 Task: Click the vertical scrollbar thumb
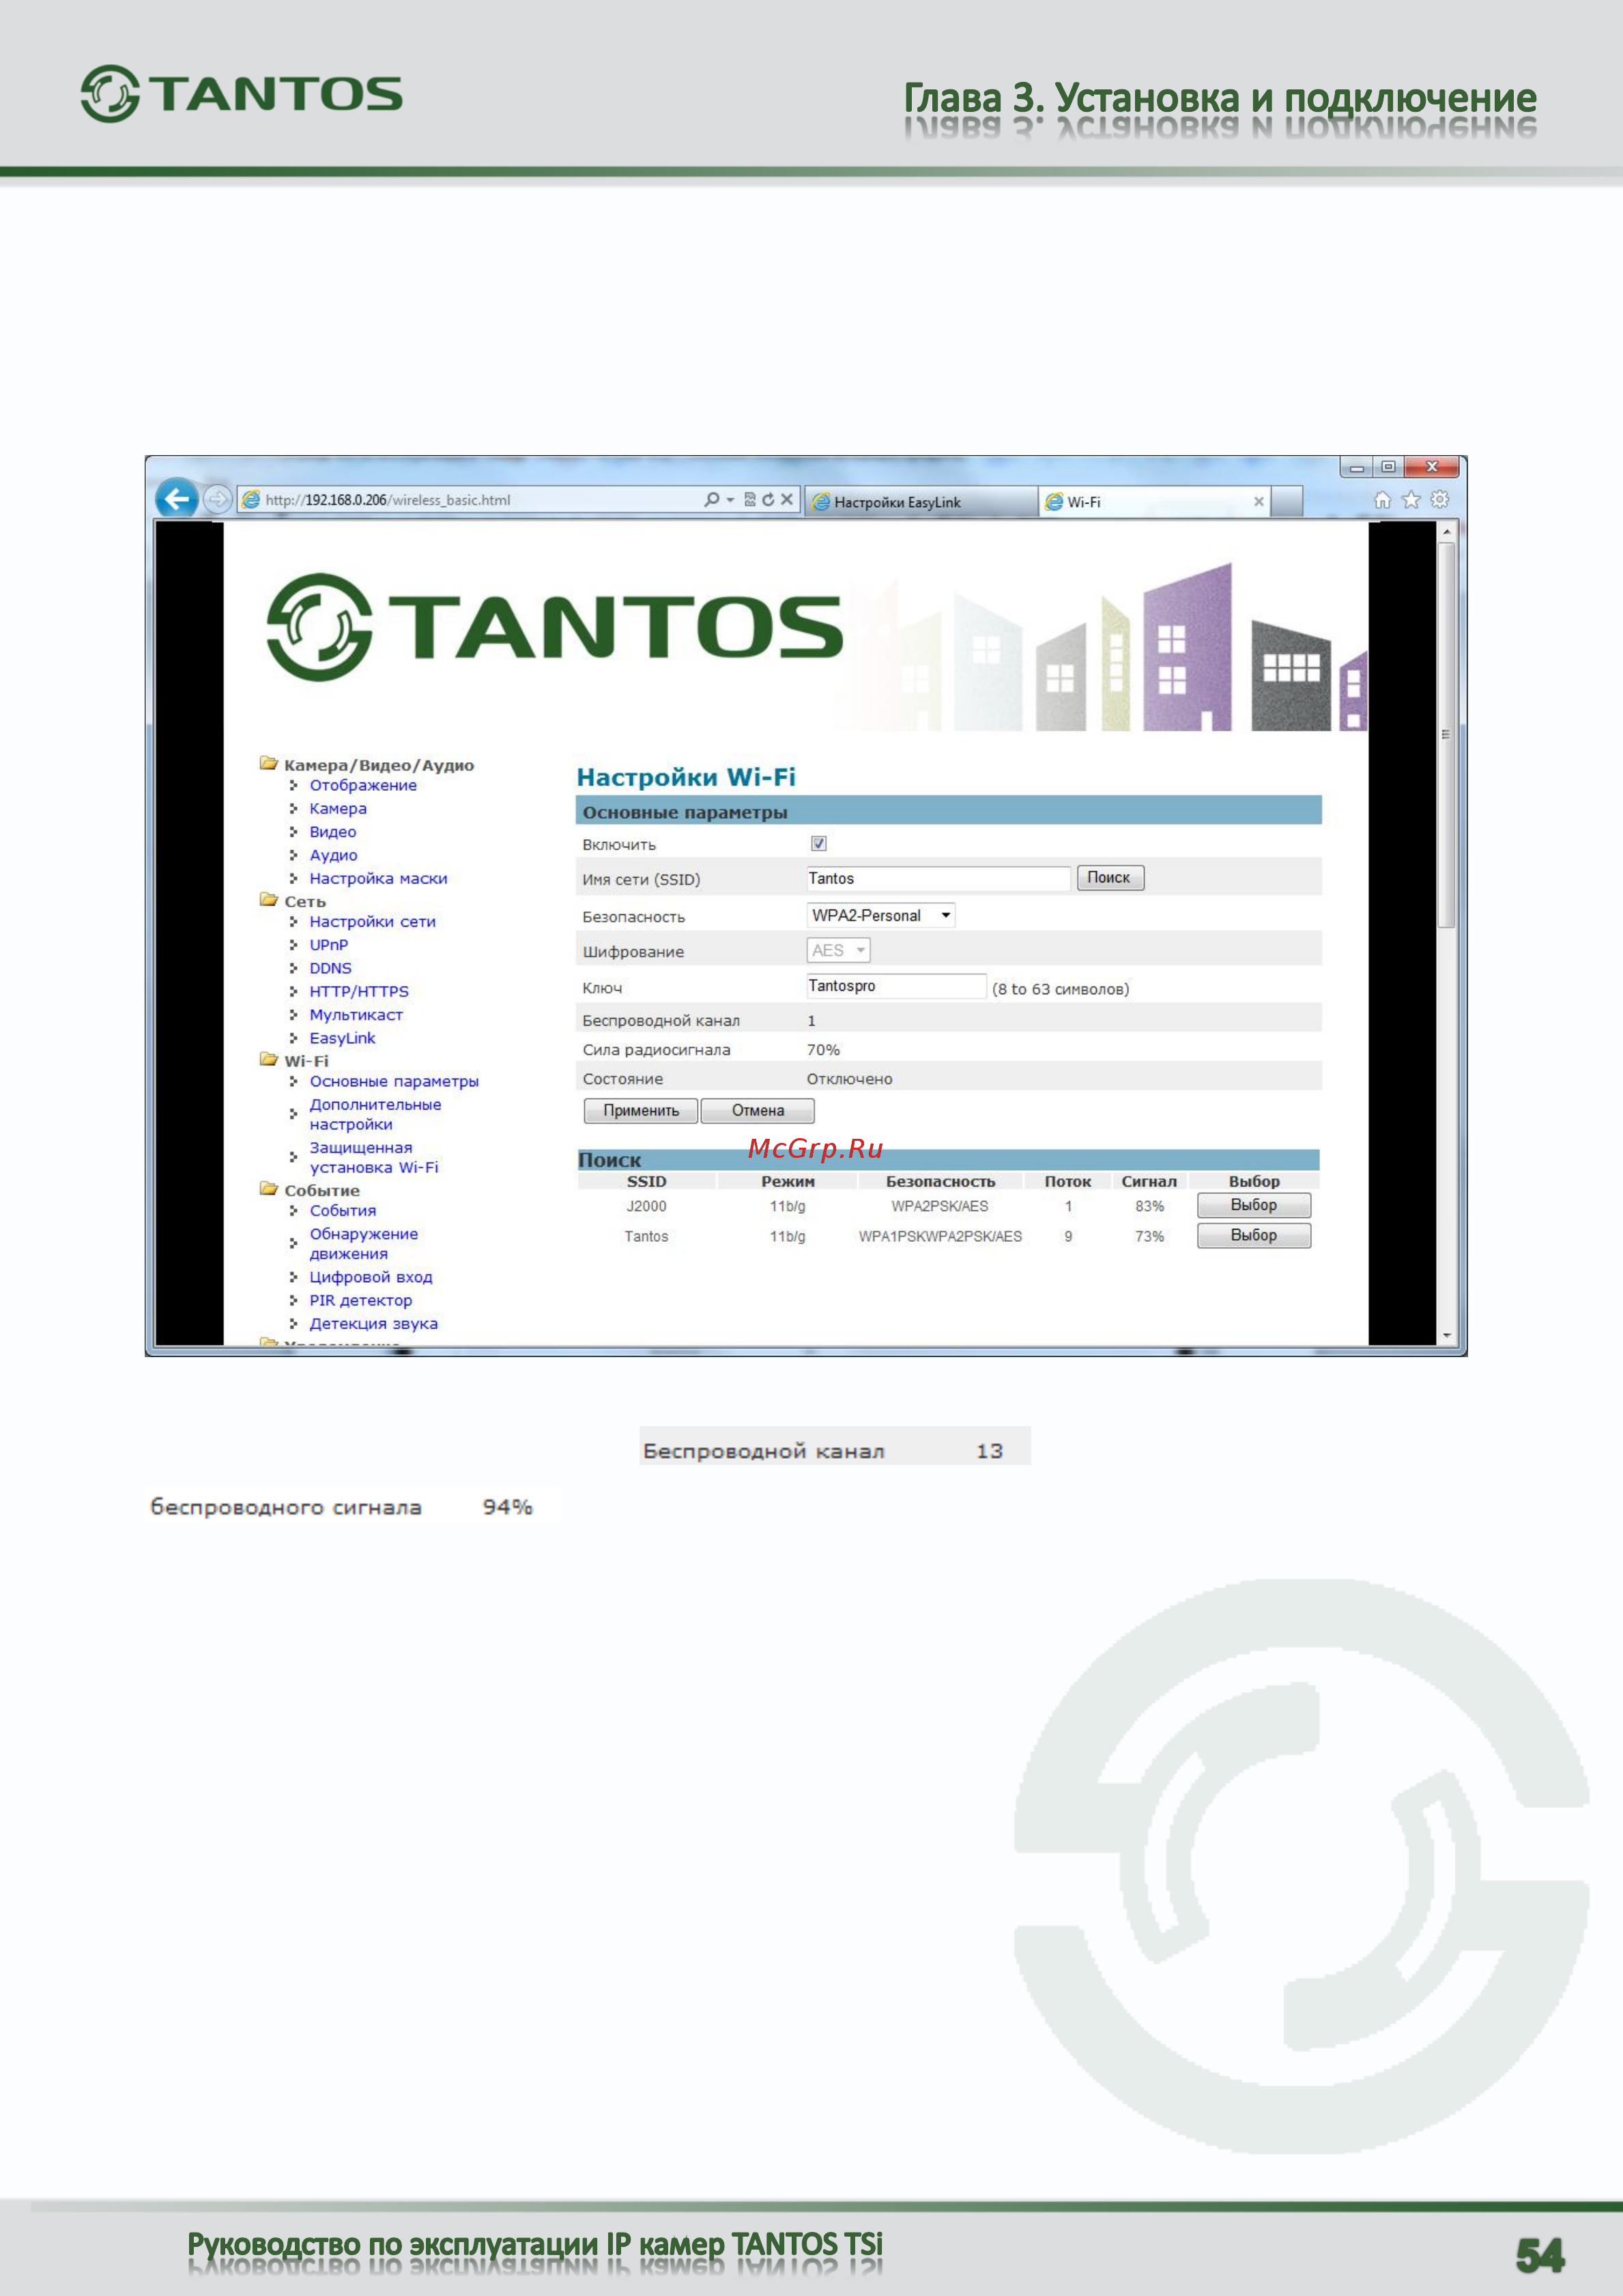coord(1446,735)
